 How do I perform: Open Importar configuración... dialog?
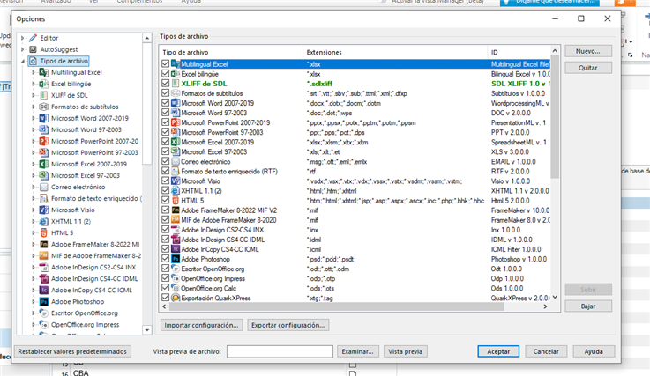point(201,325)
